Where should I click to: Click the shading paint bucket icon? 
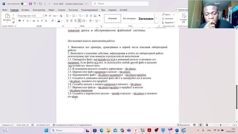[91, 21]
